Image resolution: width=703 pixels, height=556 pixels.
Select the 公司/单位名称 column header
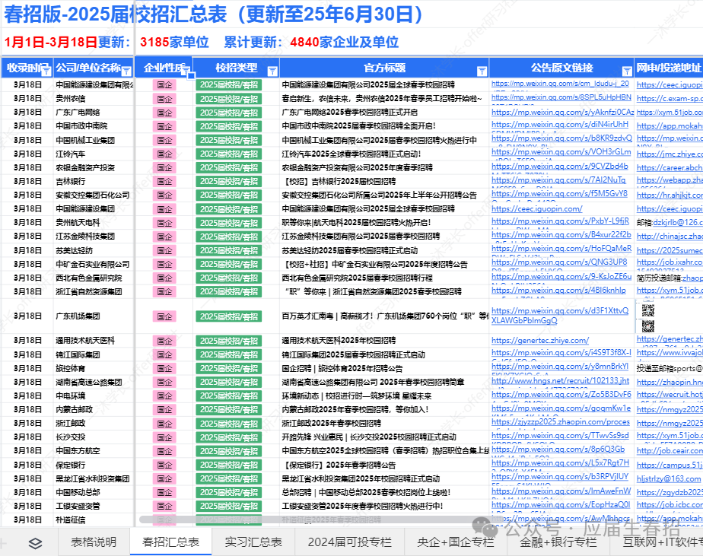coord(94,68)
